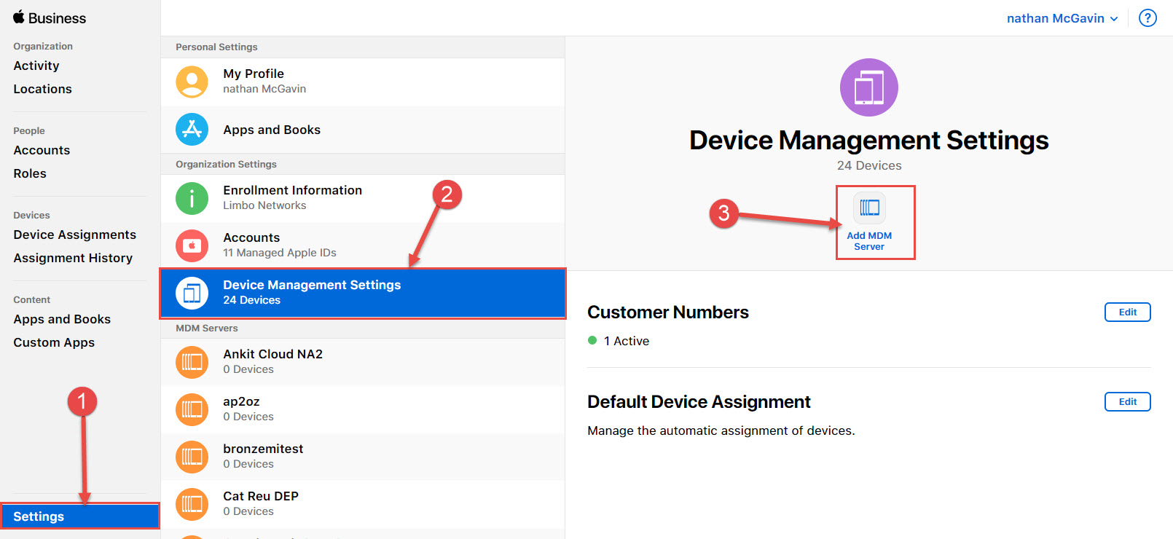The height and width of the screenshot is (539, 1173).
Task: Open Device Assignments in the sidebar
Action: (74, 235)
